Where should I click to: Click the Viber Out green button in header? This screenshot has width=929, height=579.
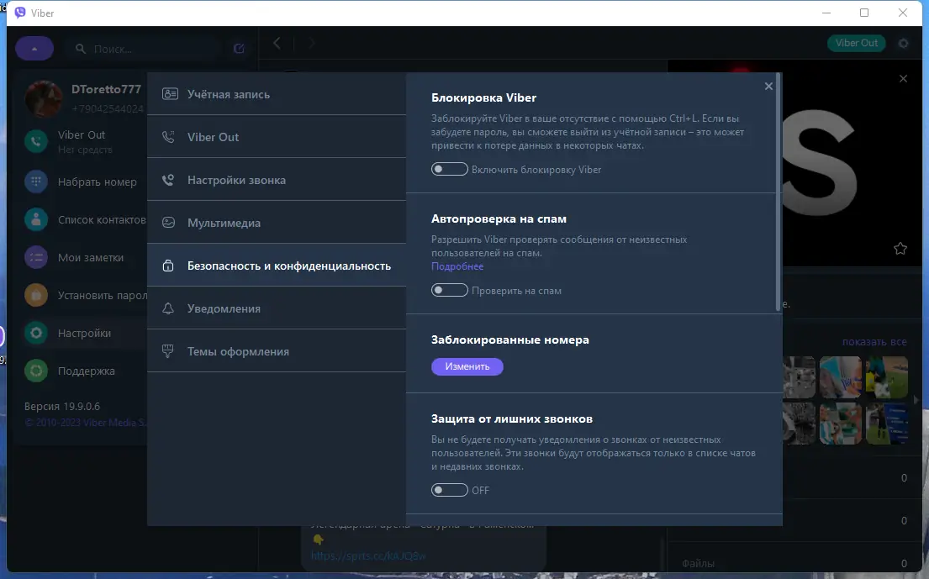856,43
